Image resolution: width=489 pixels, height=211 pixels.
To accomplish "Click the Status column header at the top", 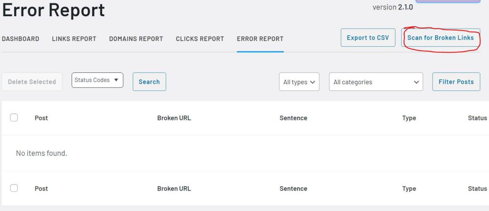I will point(477,118).
